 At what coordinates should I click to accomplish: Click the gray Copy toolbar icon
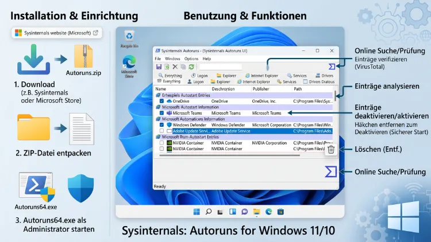pos(183,67)
